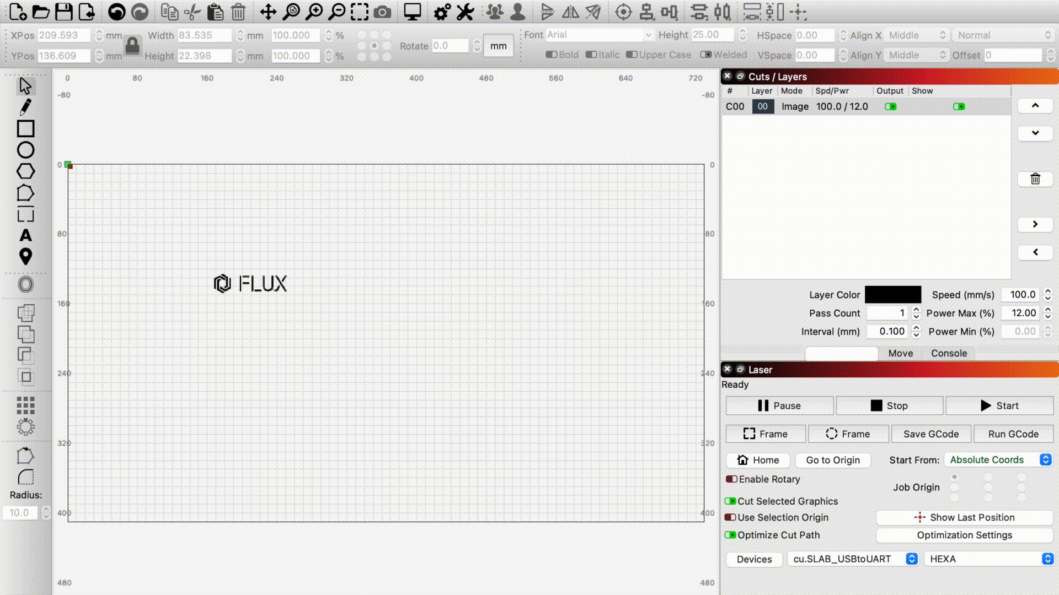
Task: Open the black Layer Color swatch
Action: (x=893, y=295)
